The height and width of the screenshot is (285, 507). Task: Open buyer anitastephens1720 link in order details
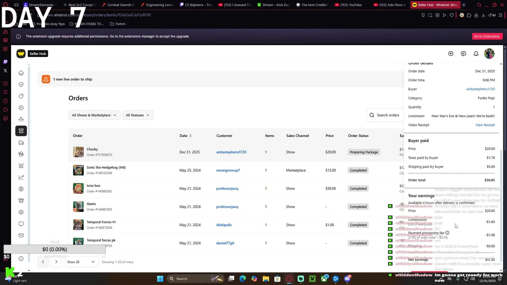tap(480, 89)
